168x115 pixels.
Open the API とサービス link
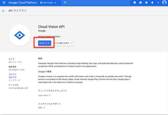(x=15, y=62)
